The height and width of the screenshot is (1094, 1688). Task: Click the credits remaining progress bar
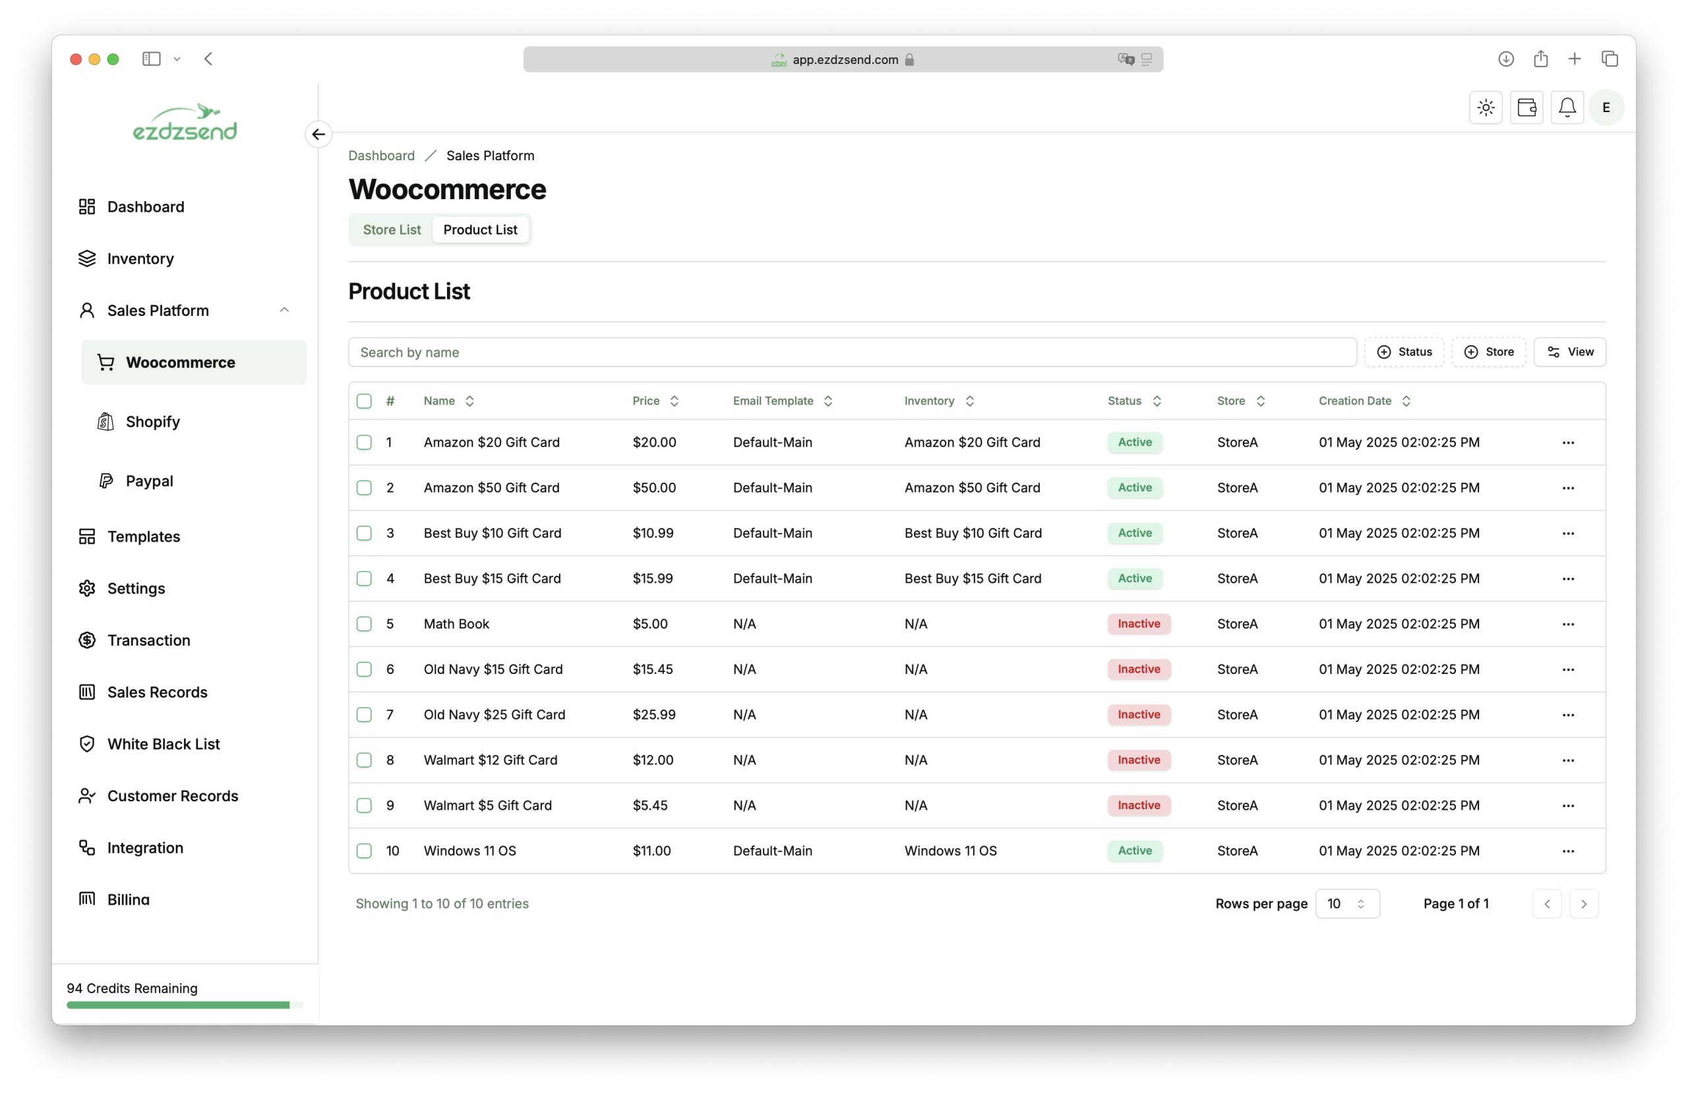[x=185, y=1006]
